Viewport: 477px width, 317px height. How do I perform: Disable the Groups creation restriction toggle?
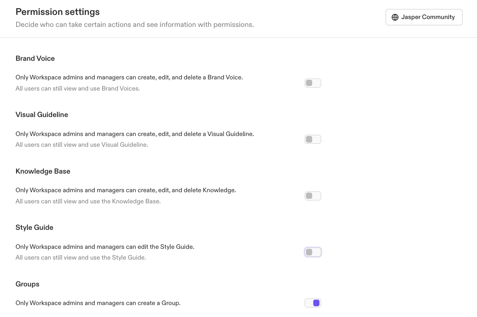pyautogui.click(x=313, y=303)
